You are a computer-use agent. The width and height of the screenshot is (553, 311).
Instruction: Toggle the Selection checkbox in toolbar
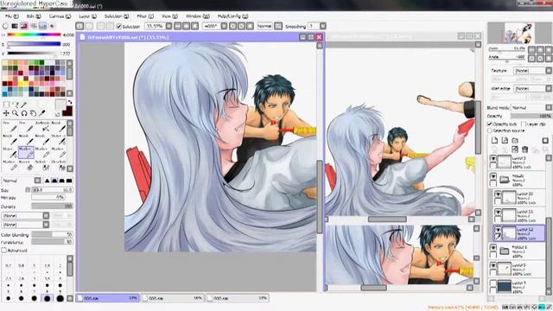click(x=119, y=27)
